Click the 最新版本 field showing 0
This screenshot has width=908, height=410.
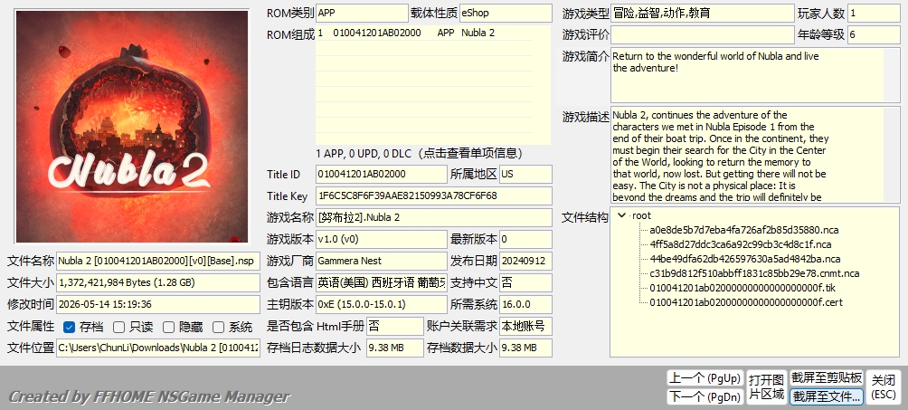525,239
